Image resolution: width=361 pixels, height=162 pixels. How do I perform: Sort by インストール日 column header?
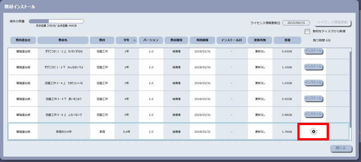pyautogui.click(x=231, y=40)
